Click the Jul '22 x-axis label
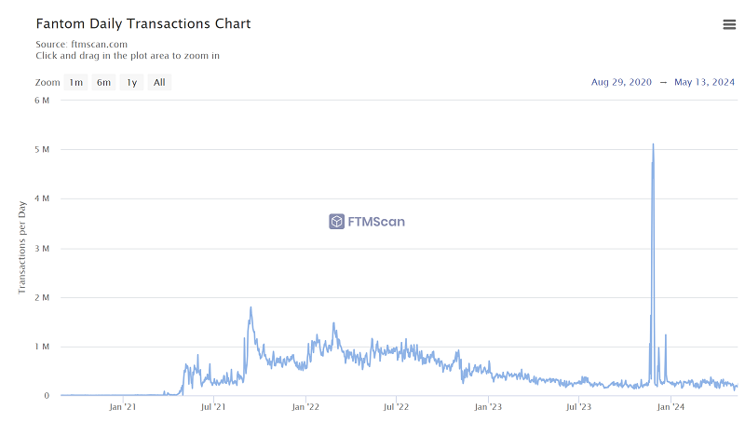 pos(396,407)
